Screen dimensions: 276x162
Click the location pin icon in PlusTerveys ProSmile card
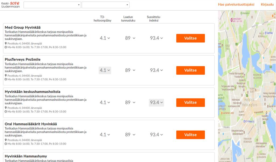pyautogui.click(x=6, y=76)
